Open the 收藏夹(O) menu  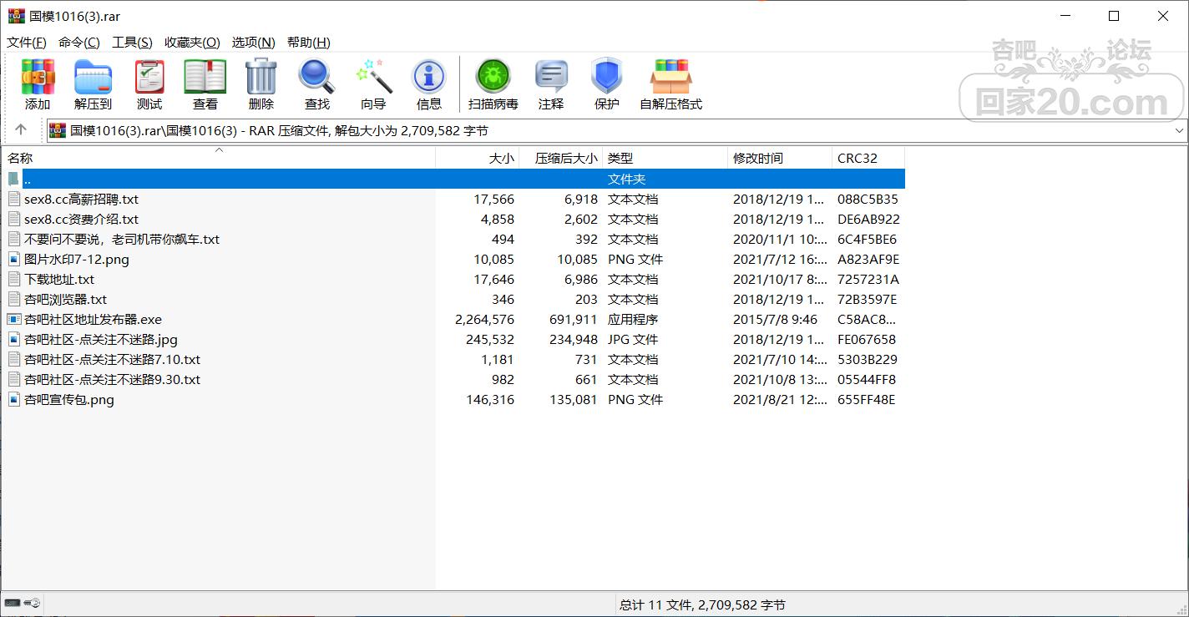pyautogui.click(x=192, y=43)
